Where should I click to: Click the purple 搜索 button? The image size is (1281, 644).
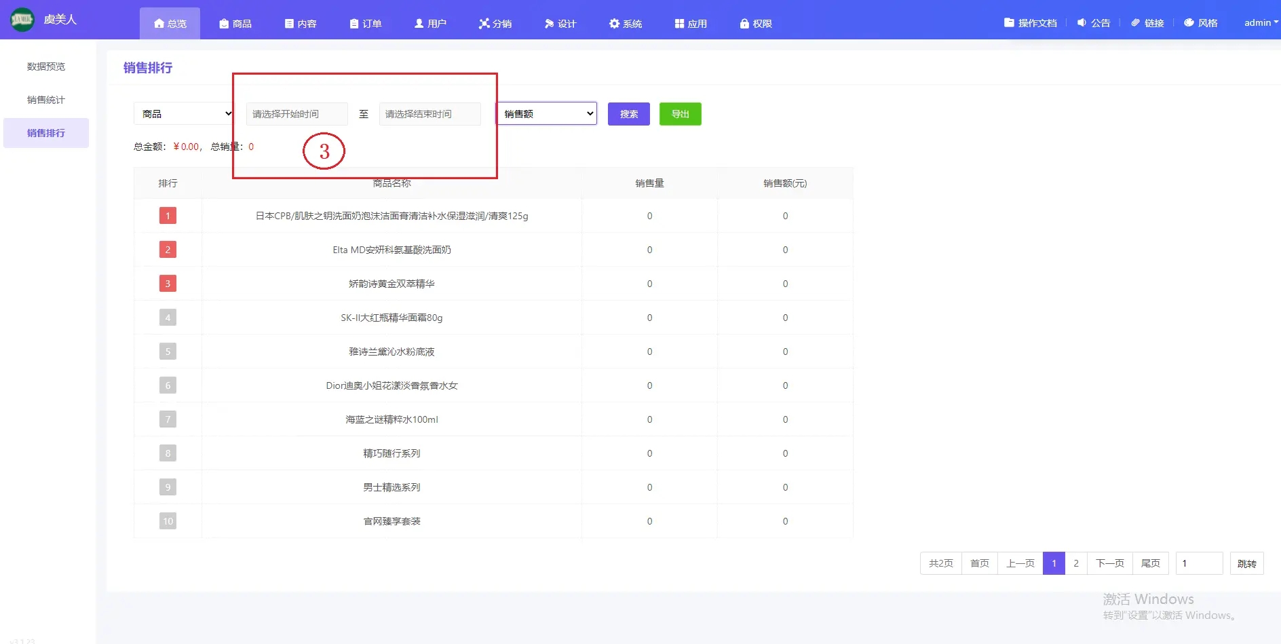pos(628,114)
